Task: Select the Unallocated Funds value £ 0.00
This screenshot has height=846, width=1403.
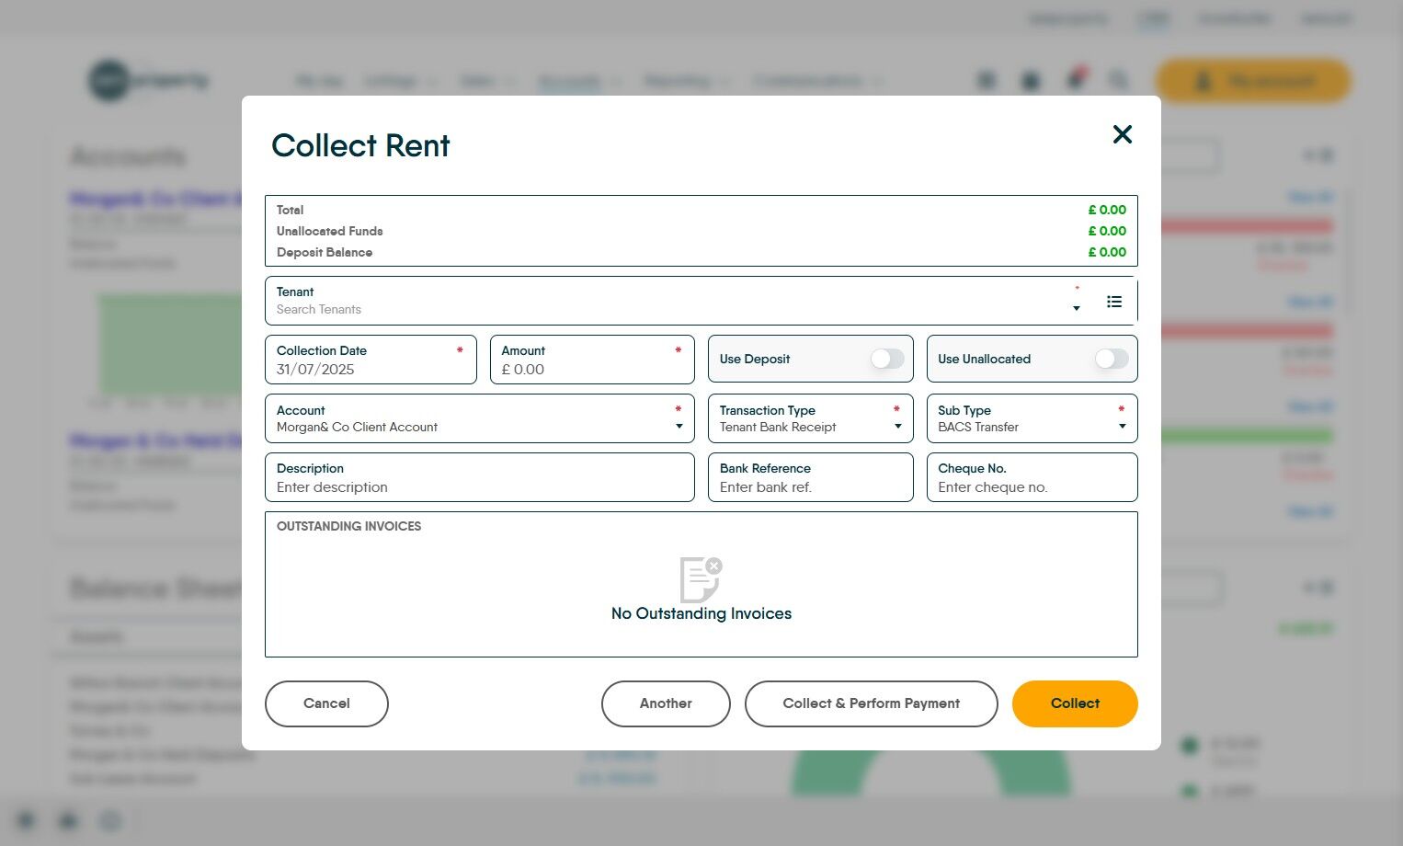Action: click(x=1107, y=231)
